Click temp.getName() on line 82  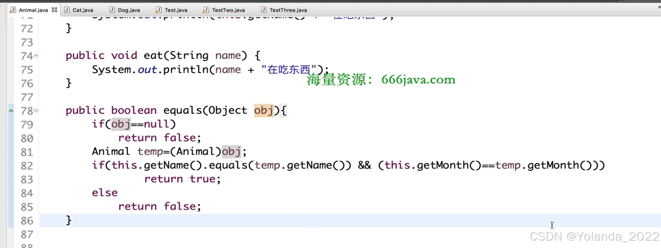click(x=300, y=165)
